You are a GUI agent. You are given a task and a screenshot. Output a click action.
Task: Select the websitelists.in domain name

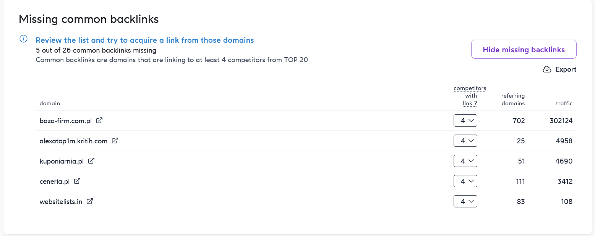pyautogui.click(x=61, y=202)
